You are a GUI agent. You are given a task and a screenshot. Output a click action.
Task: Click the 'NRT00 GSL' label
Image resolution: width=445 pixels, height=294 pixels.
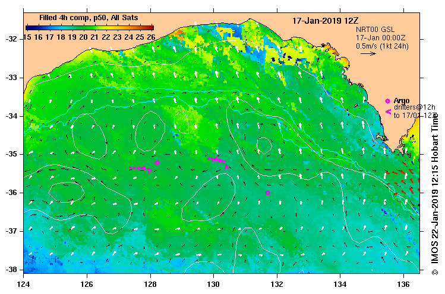pos(375,30)
